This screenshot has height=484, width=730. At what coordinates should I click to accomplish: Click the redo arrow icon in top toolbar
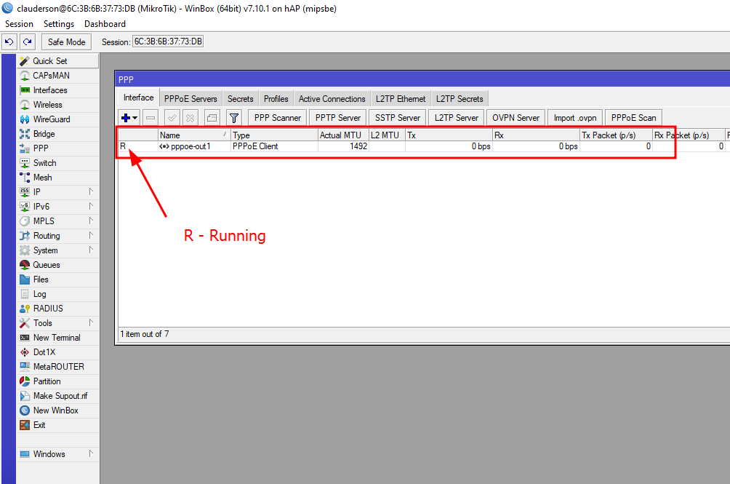pyautogui.click(x=27, y=41)
